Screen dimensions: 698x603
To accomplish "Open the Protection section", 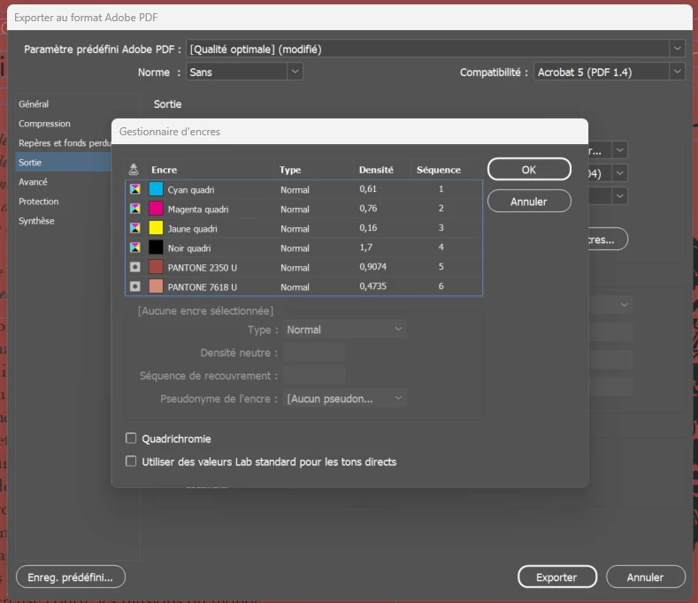I will point(39,202).
